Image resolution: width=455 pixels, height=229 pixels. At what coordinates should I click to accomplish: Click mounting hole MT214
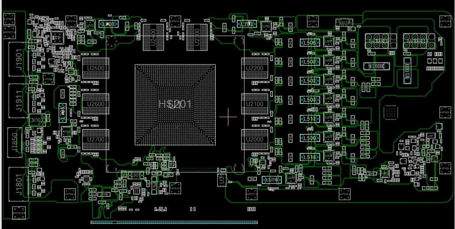coord(175,22)
